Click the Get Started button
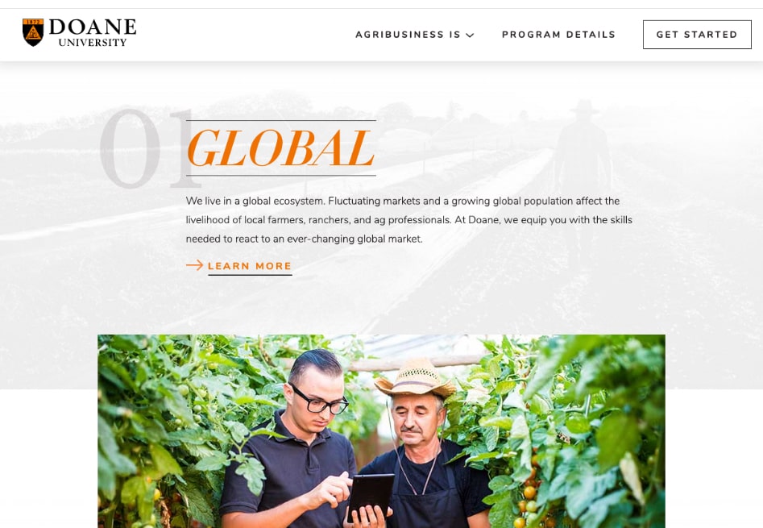Screen dimensions: 763x528 pyautogui.click(x=697, y=35)
